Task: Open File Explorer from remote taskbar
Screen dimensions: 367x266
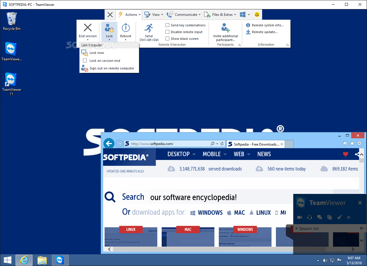Action: coord(42,260)
